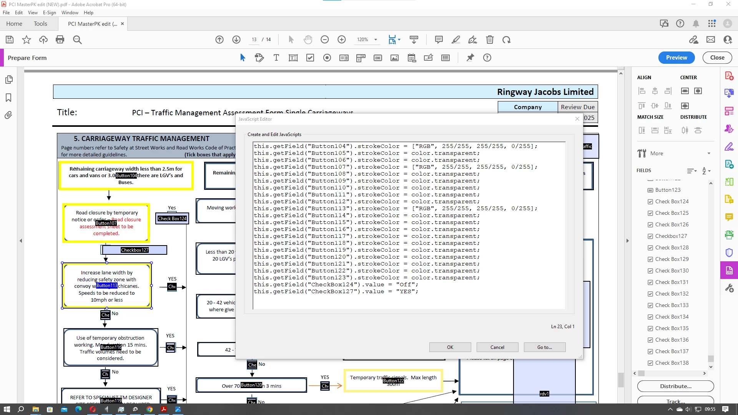Select Check Box138 in fields list

[672, 363]
